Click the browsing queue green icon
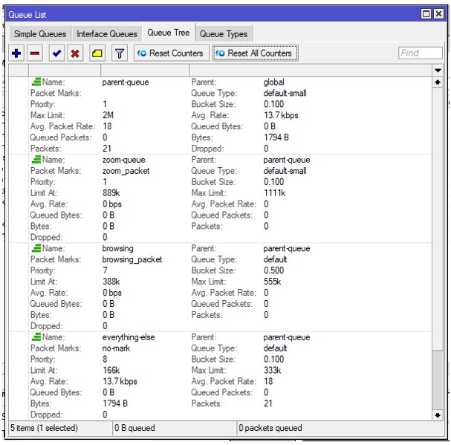The height and width of the screenshot is (445, 451). pyautogui.click(x=36, y=248)
